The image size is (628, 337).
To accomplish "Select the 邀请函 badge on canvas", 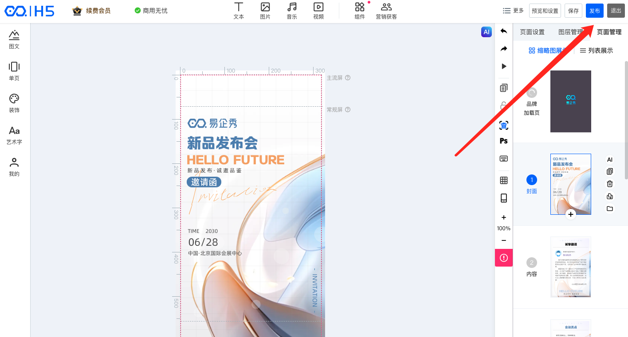I will pos(204,182).
